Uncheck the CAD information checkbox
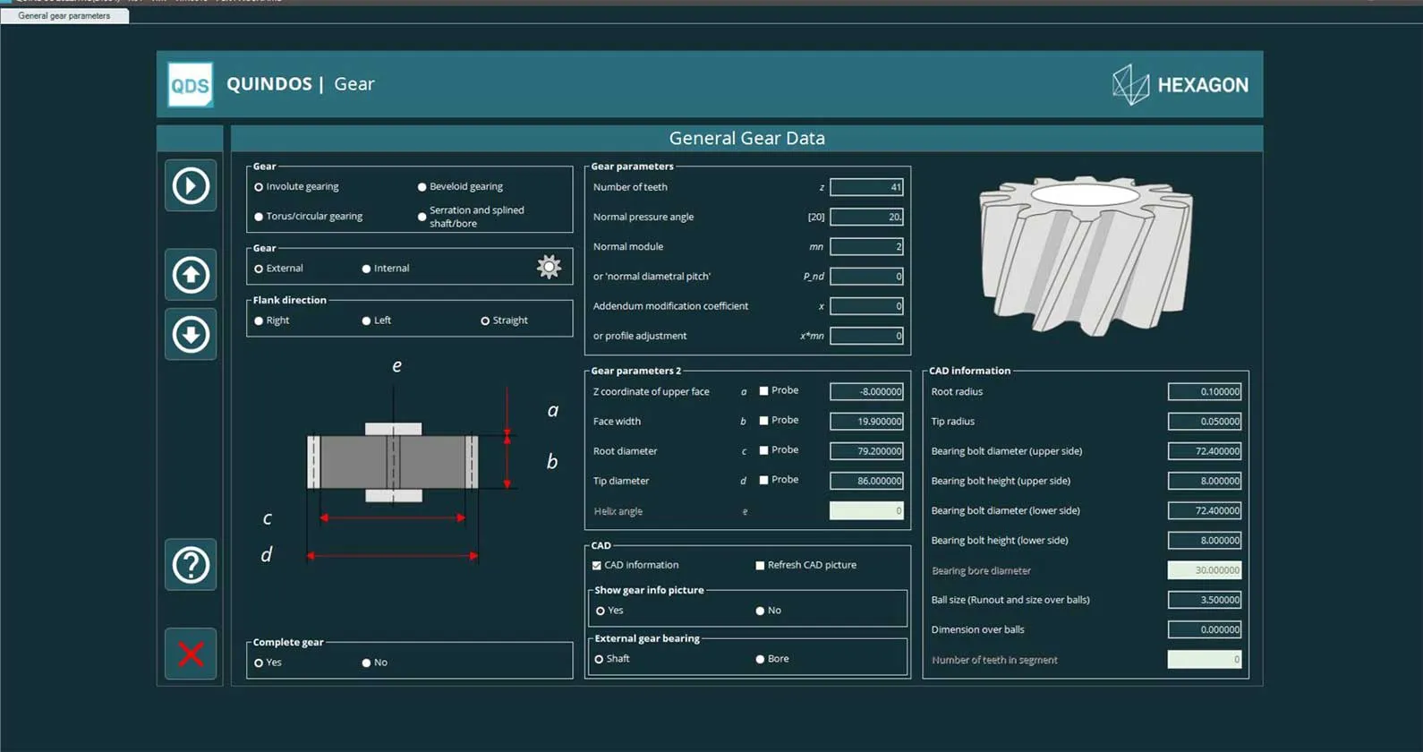The width and height of the screenshot is (1423, 752). 597,566
